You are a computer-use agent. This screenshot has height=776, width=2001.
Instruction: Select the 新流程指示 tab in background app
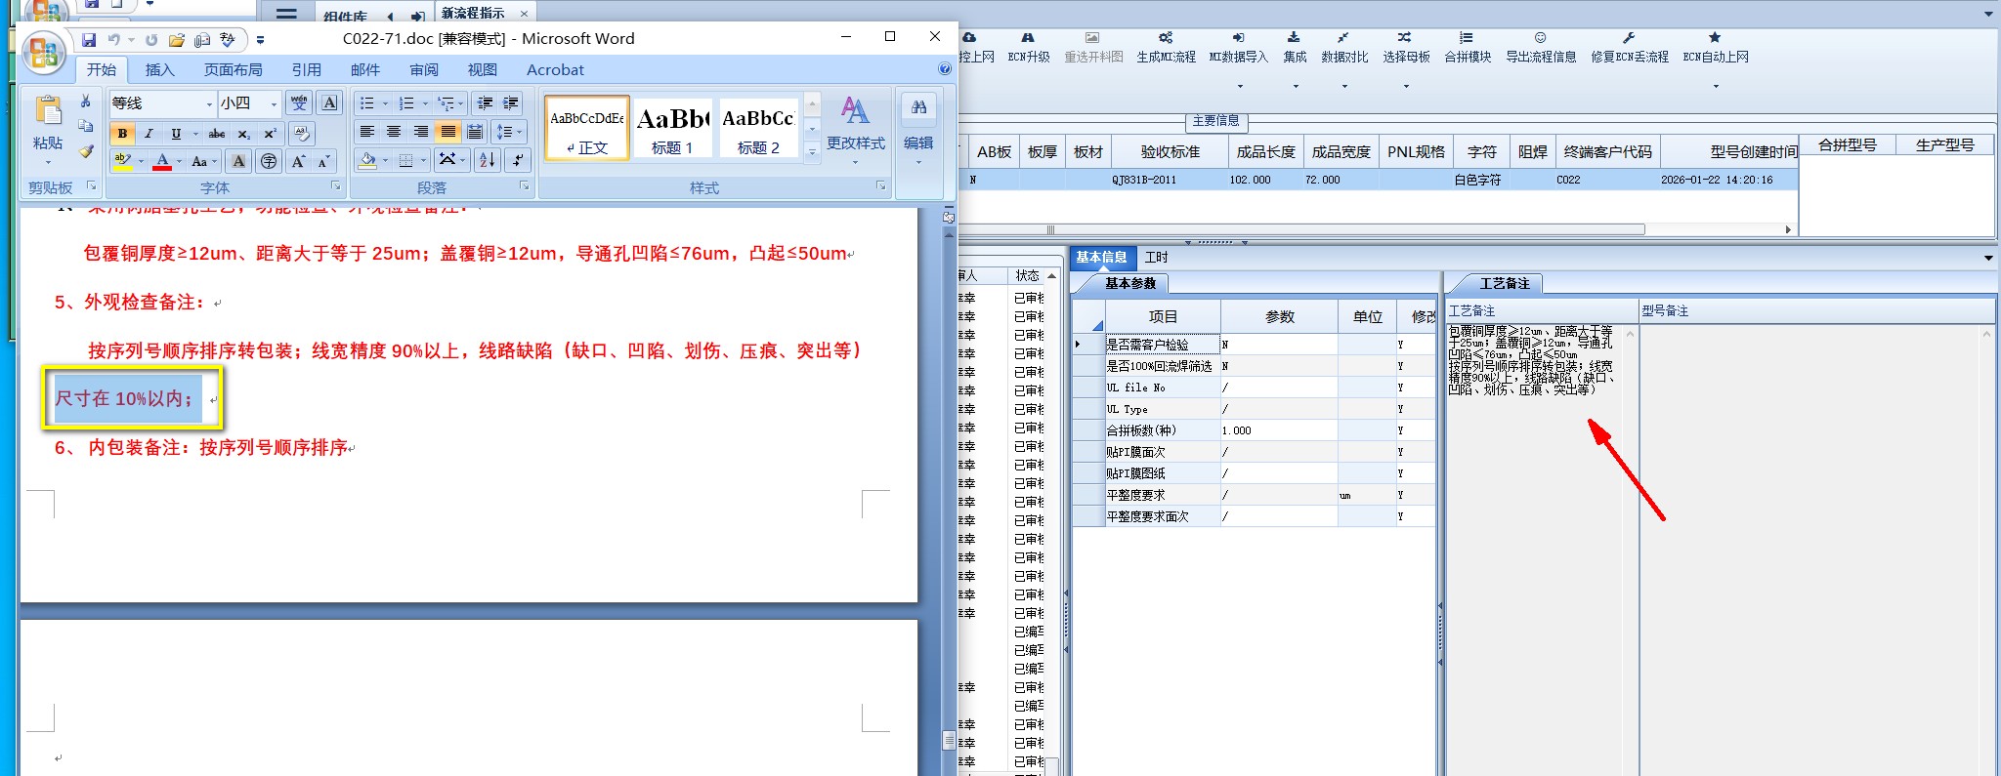pos(473,13)
